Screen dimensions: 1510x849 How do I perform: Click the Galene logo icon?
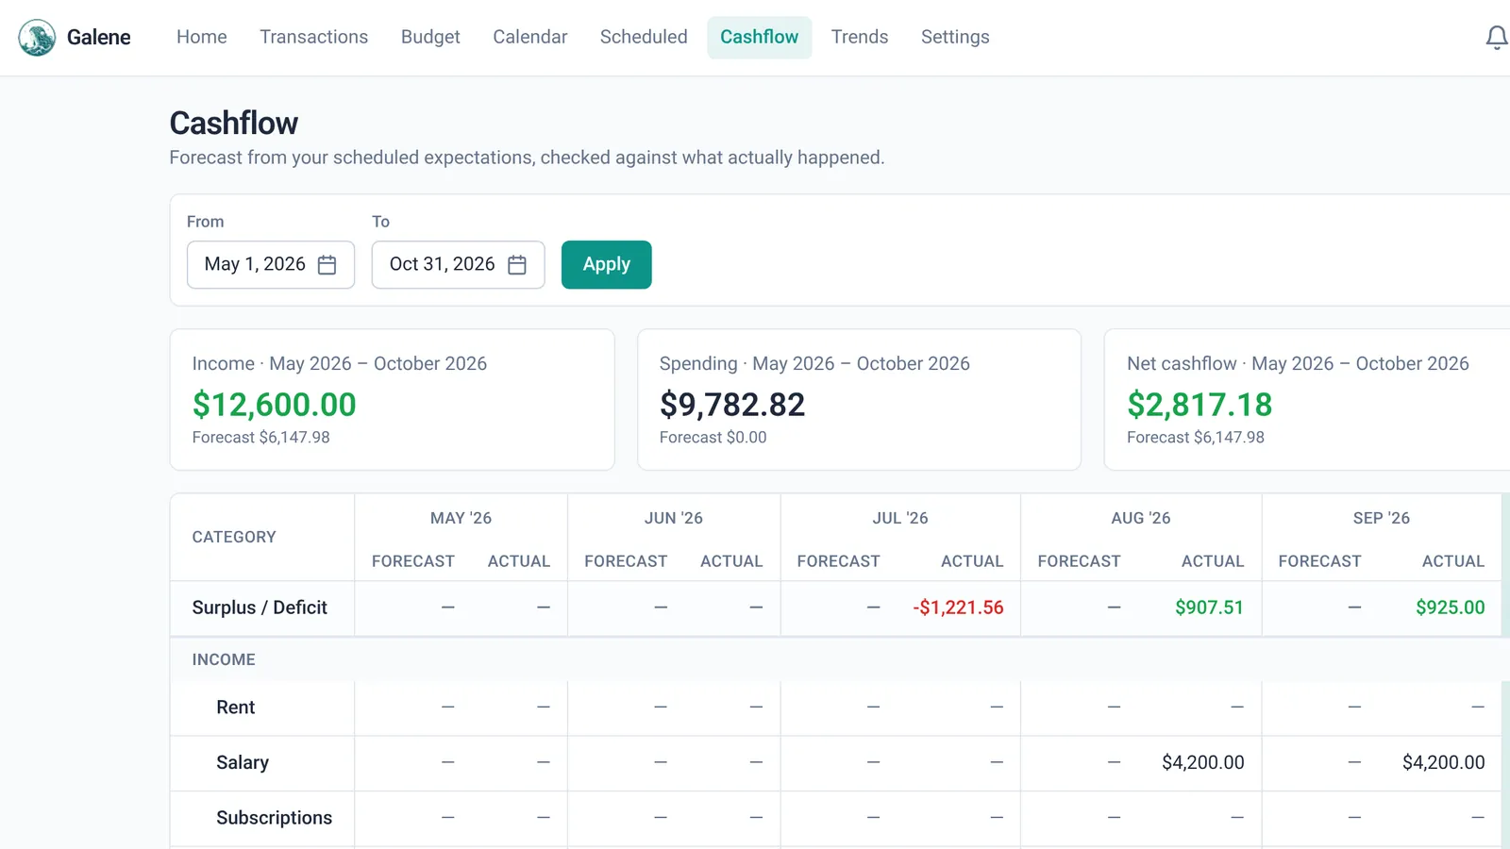pos(37,38)
